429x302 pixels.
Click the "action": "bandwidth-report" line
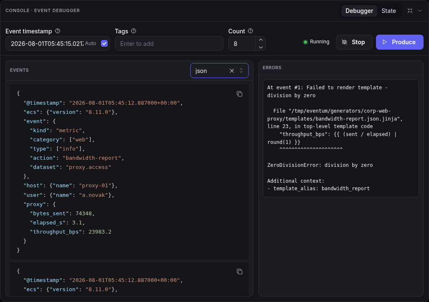(77, 158)
